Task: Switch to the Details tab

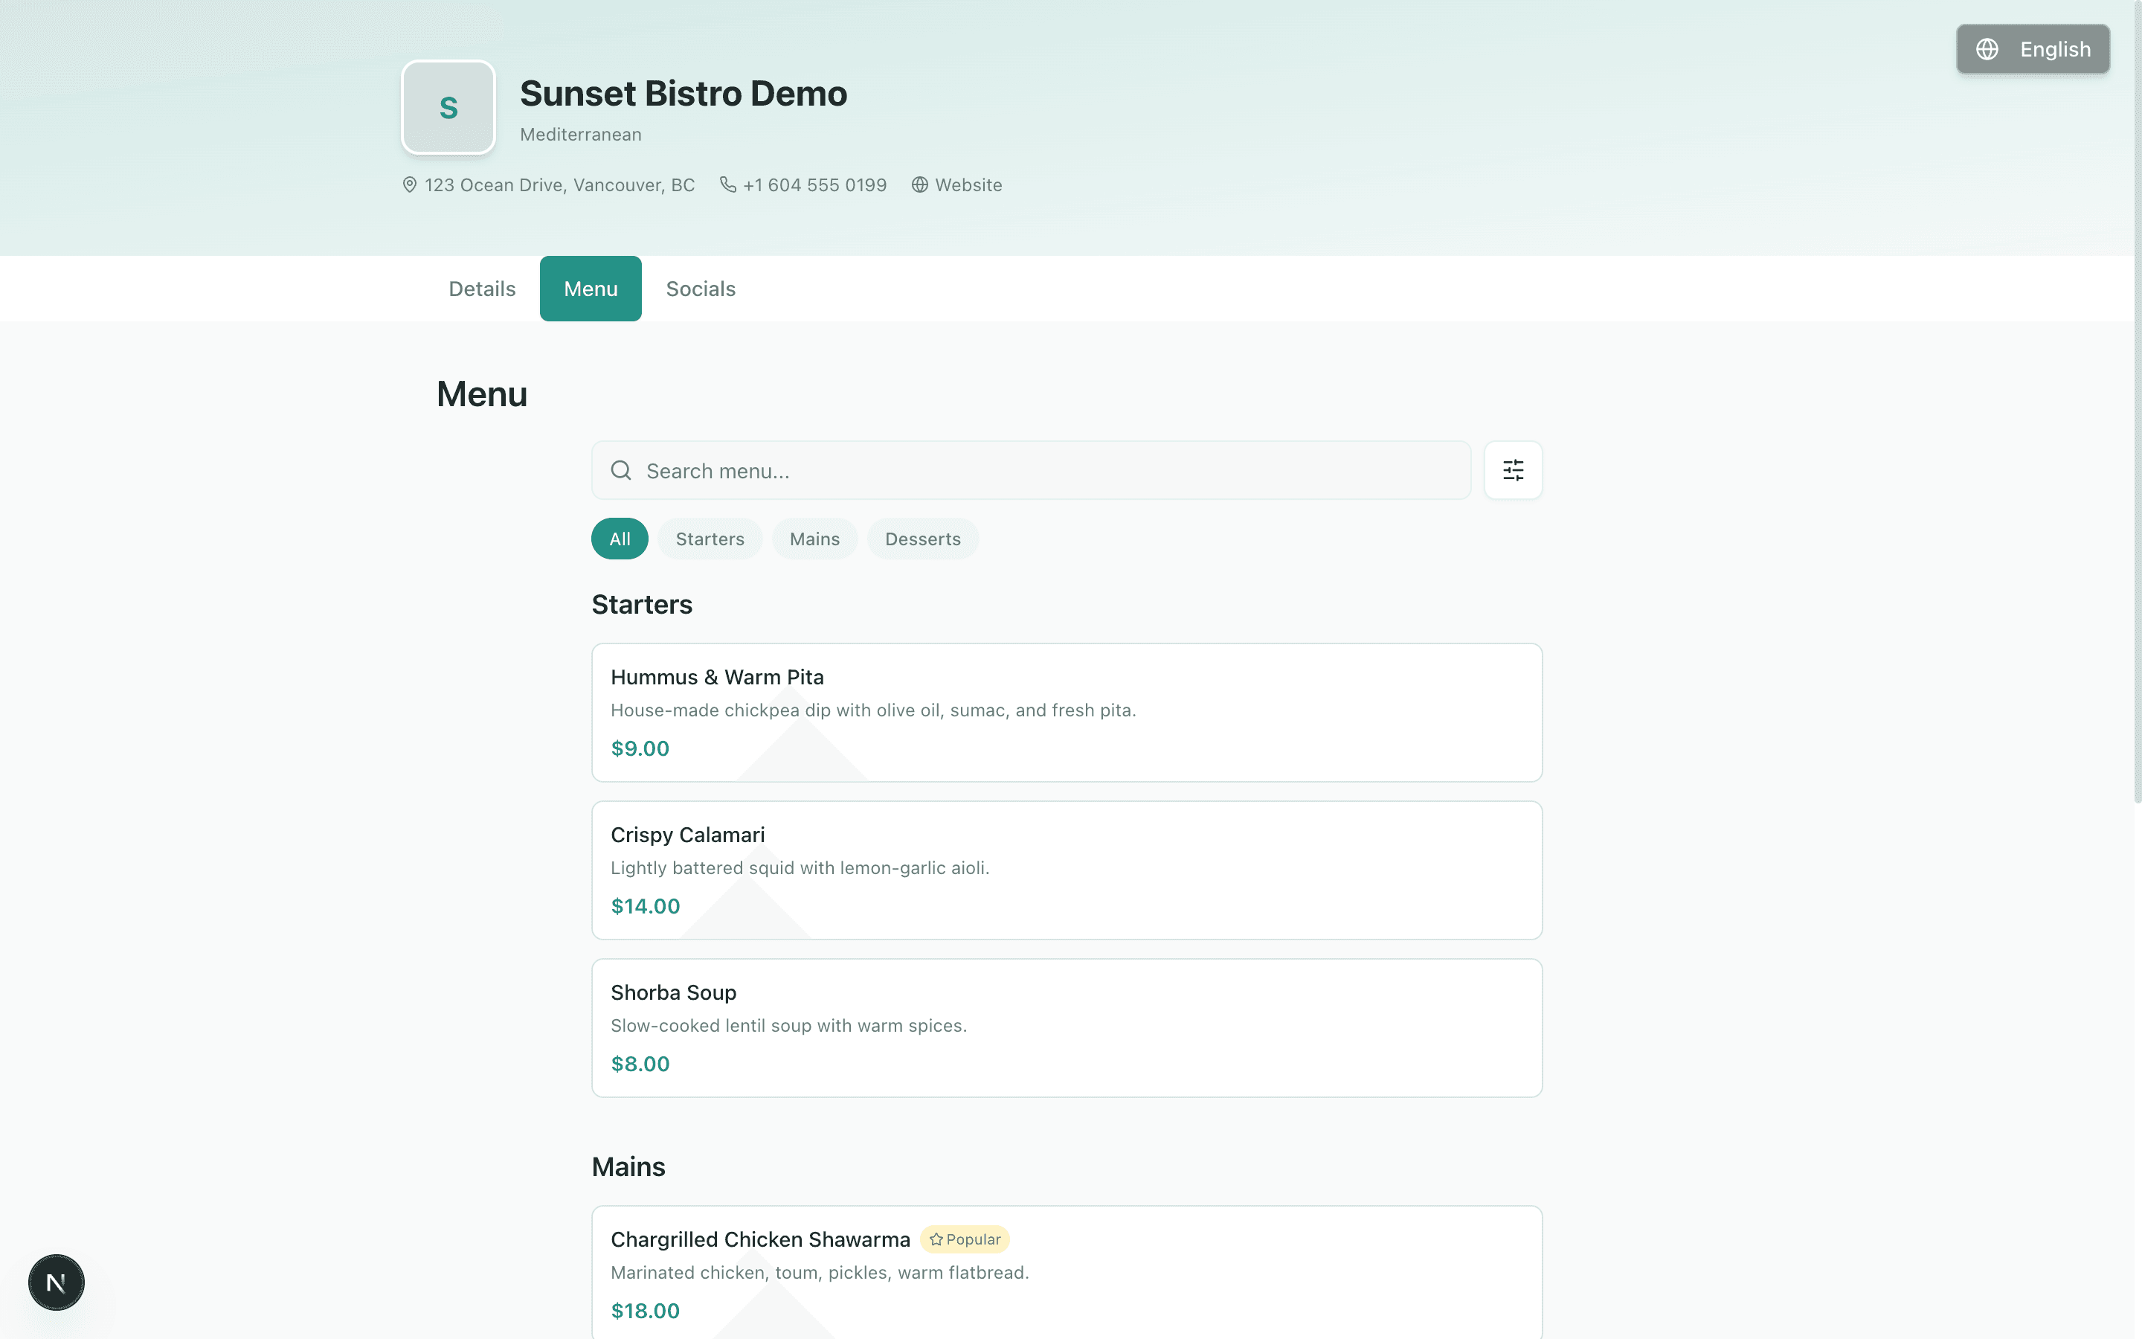Action: click(481, 289)
